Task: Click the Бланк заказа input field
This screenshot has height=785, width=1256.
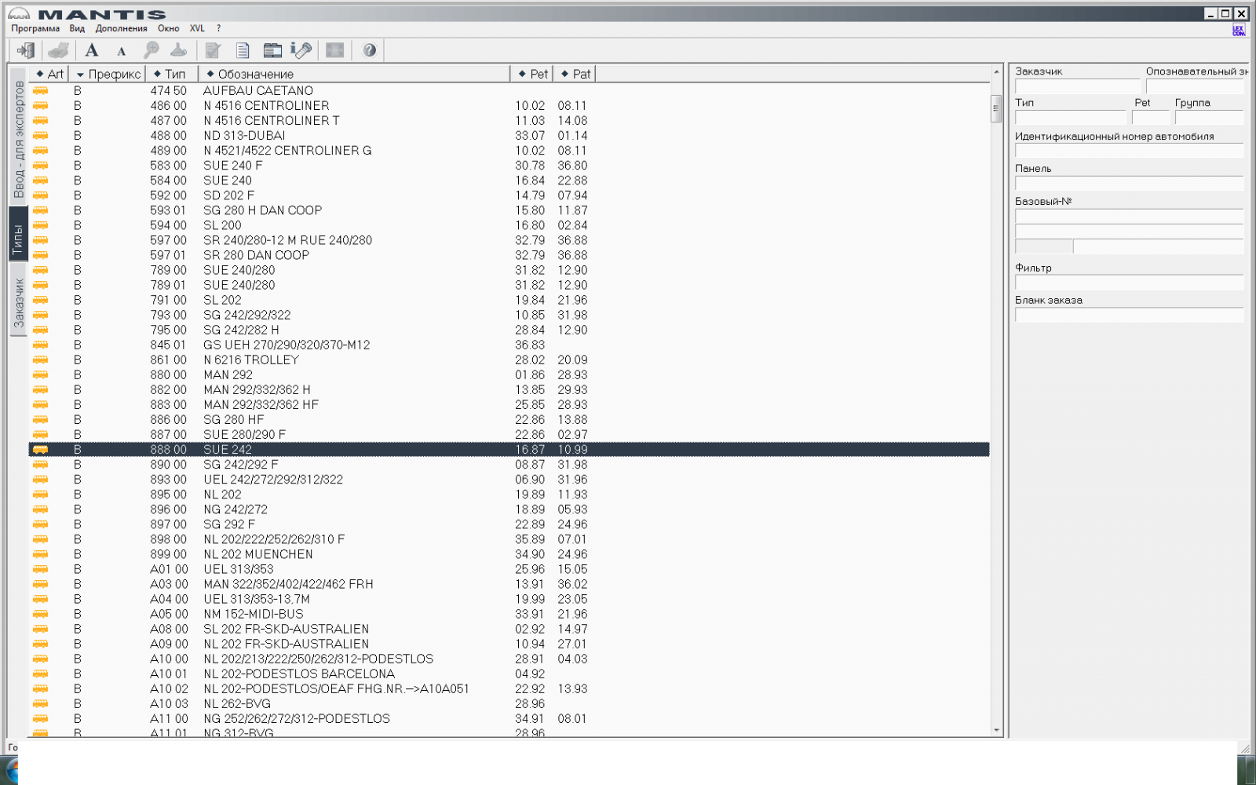Action: pyautogui.click(x=1129, y=315)
